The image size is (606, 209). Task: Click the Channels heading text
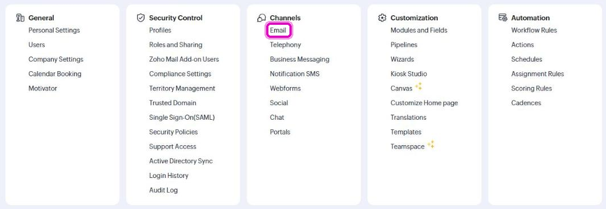[x=285, y=18]
